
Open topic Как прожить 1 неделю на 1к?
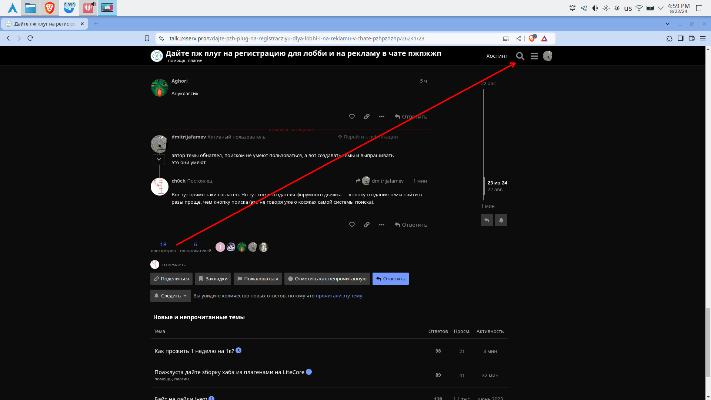[194, 351]
